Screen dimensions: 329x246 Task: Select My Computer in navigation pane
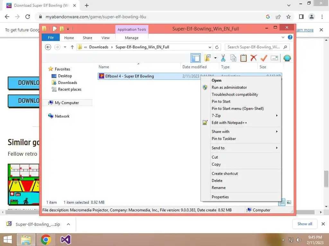click(67, 103)
